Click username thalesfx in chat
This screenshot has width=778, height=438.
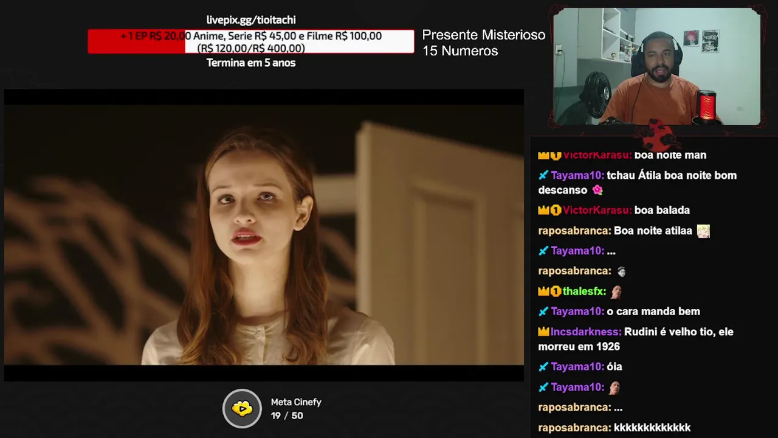pos(584,291)
